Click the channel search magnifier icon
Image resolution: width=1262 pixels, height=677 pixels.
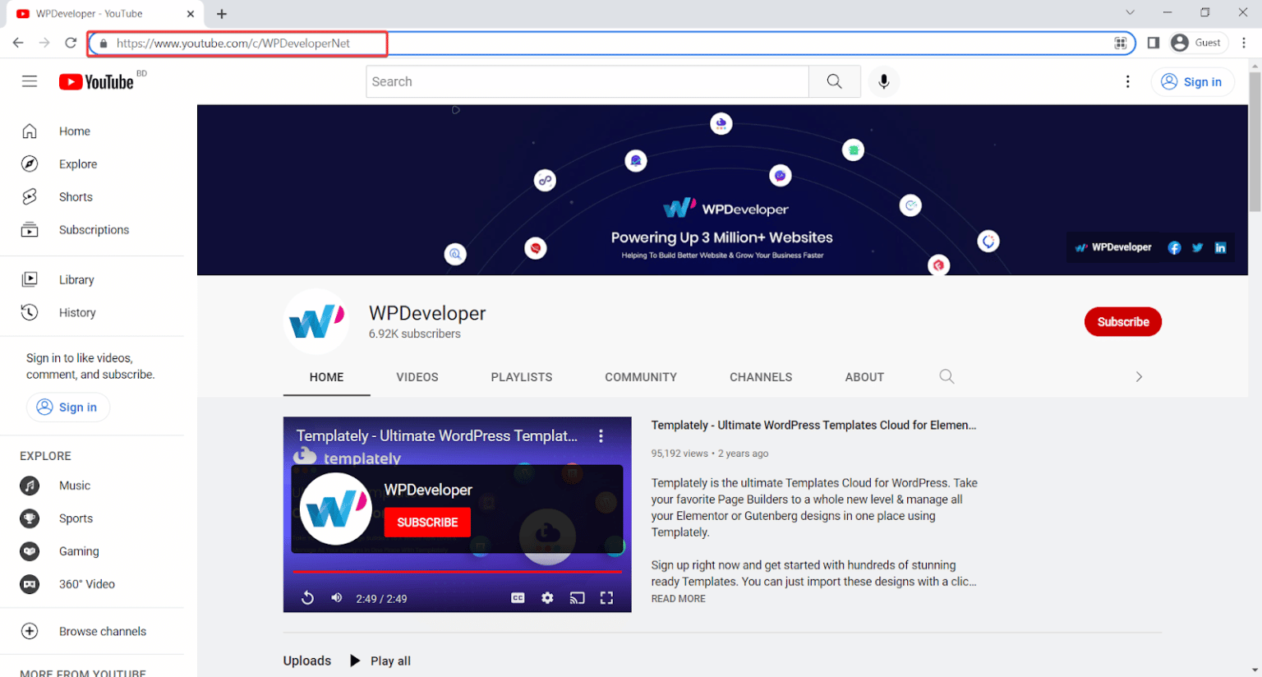coord(946,376)
